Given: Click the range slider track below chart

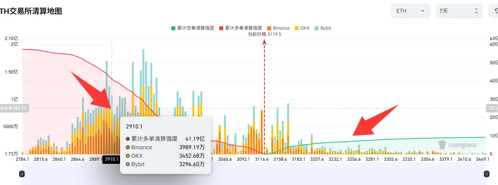Looking at the screenshot, I should click(254, 174).
